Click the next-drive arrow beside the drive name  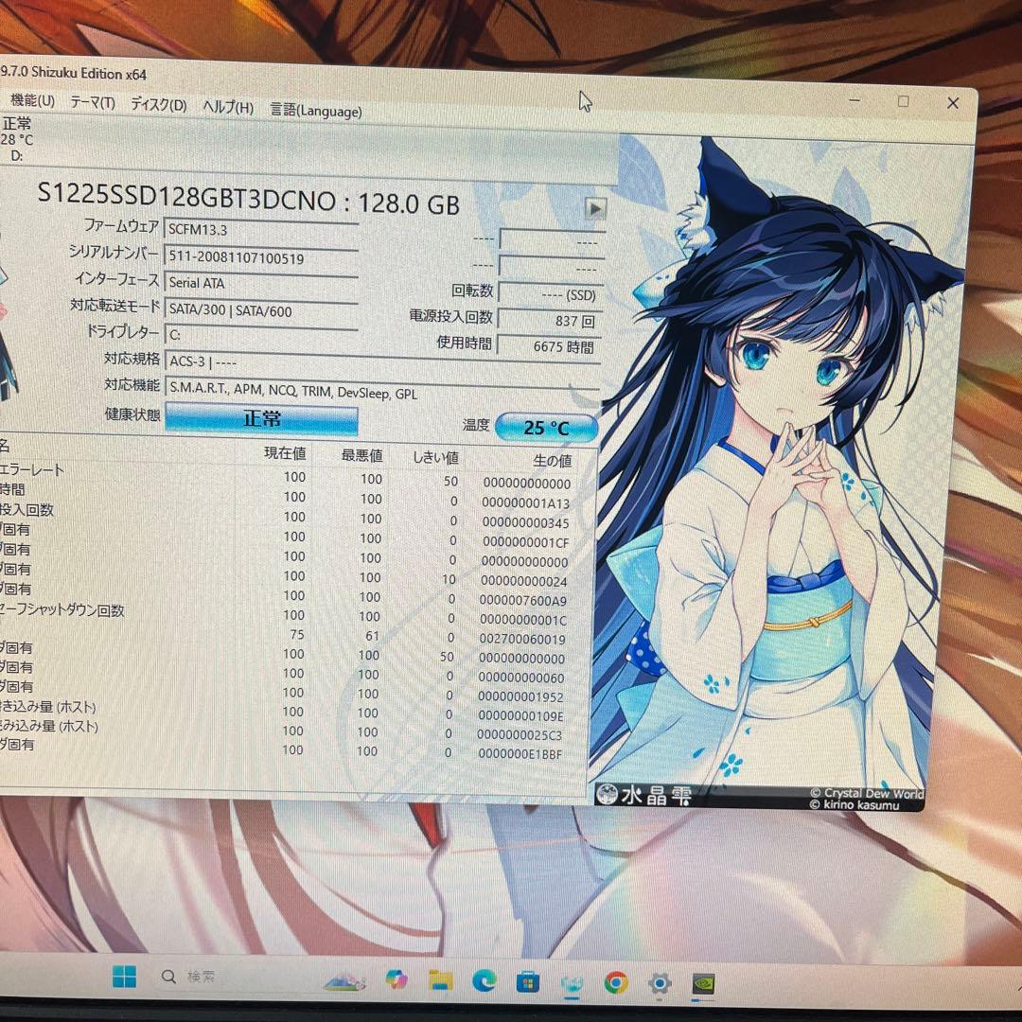(595, 206)
